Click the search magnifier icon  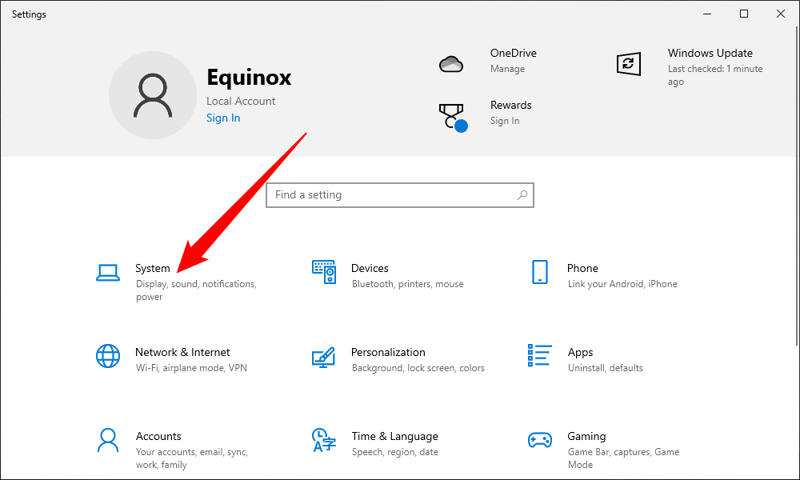[x=522, y=195]
